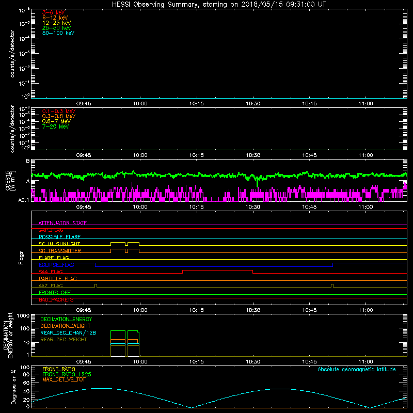The height and width of the screenshot is (413, 413).
Task: Select the green 7-20 MeV legend label
Action: click(x=56, y=126)
